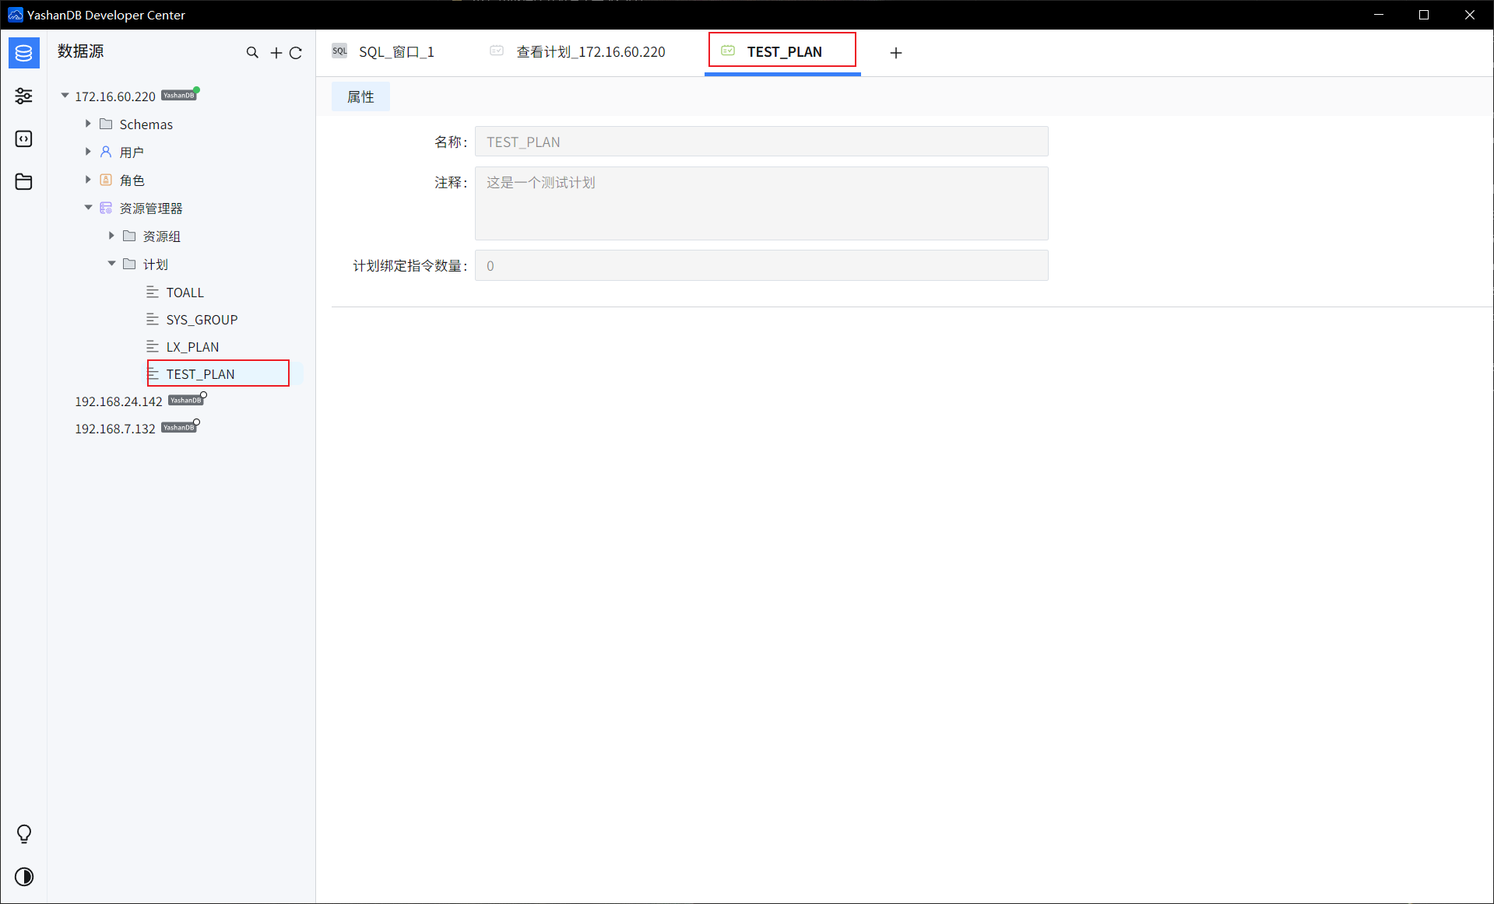Search data sources with magnifier icon
Screen dimensions: 1494x904
pyautogui.click(x=252, y=53)
